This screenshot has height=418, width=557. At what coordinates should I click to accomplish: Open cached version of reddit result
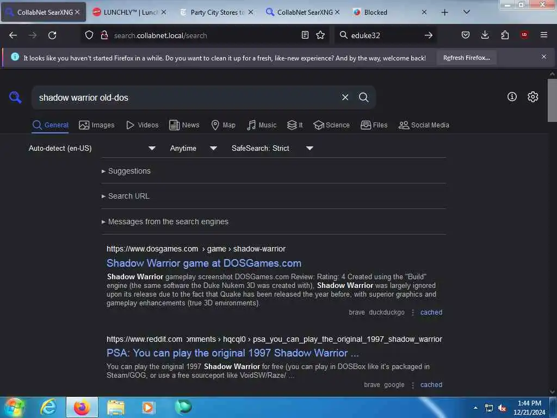[x=431, y=385]
